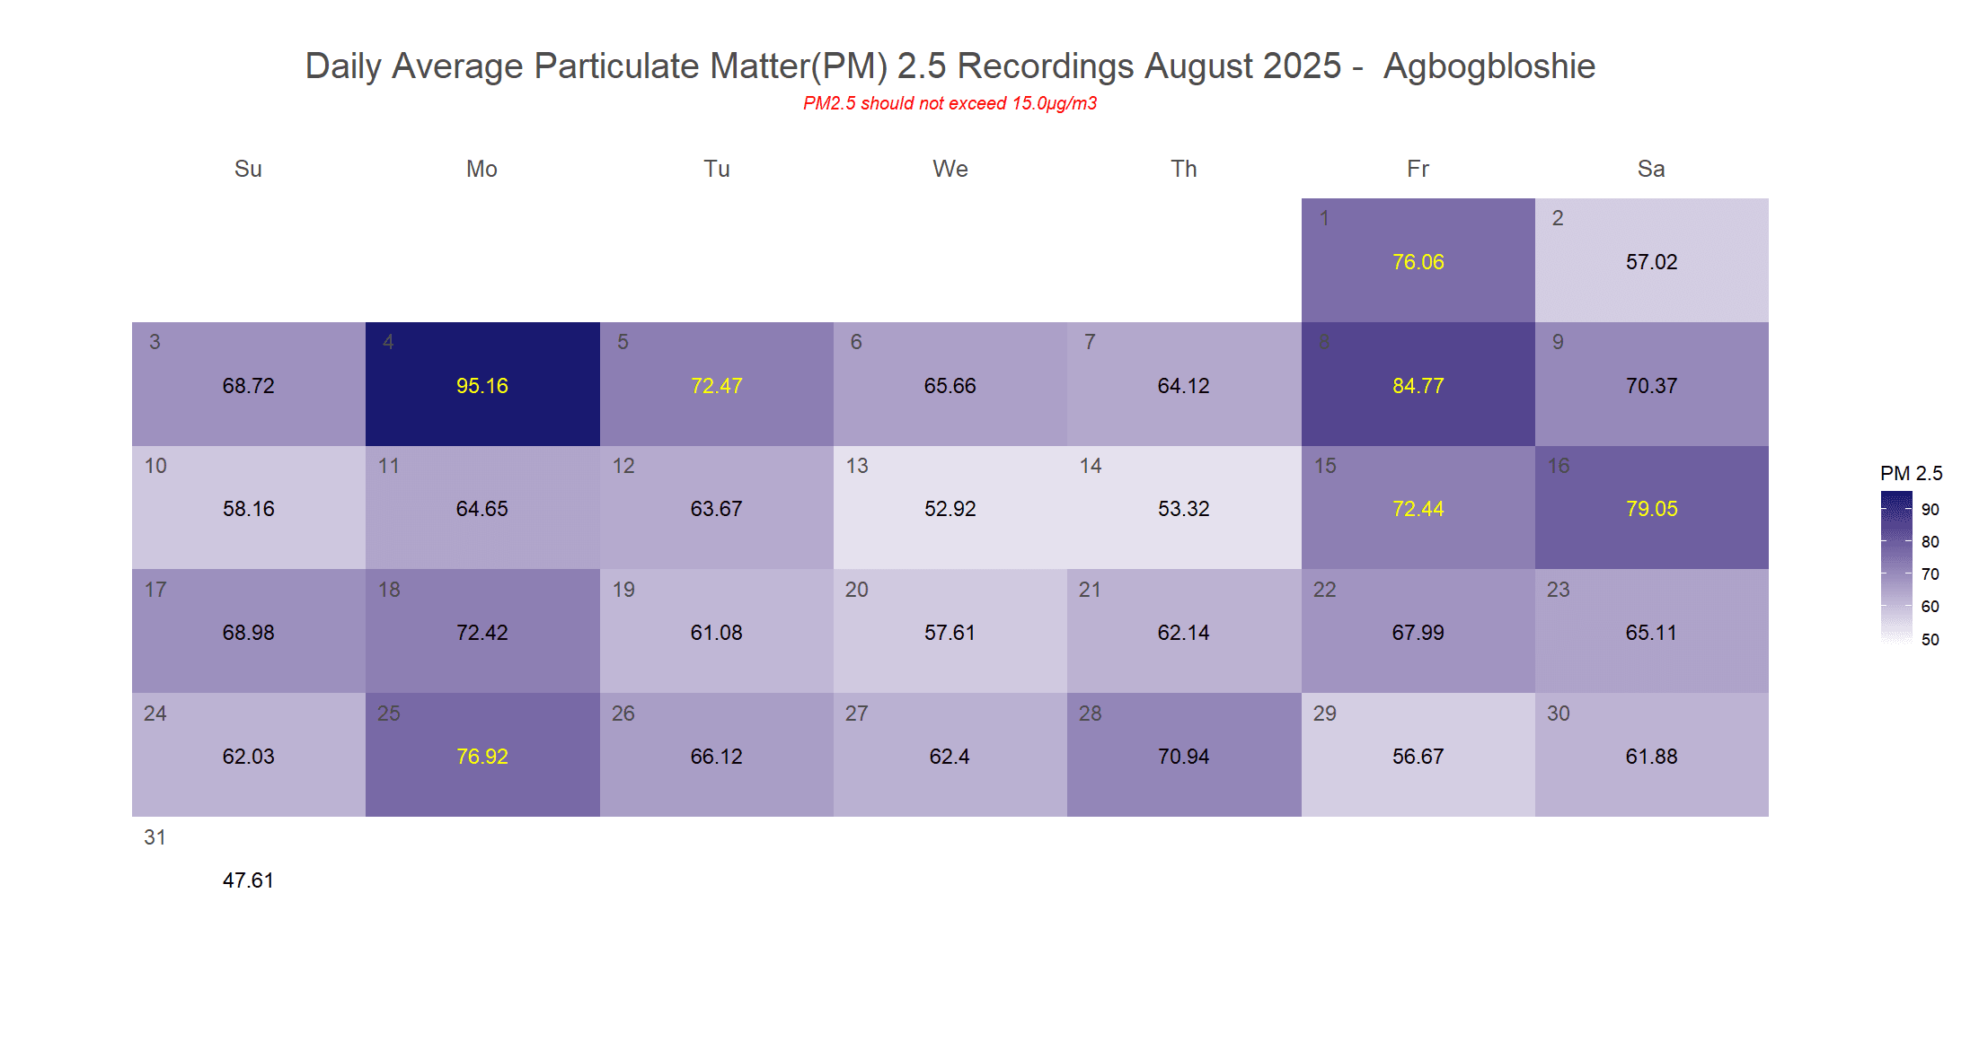Click the 'We' weekday column header
Screen dimensions: 1979x1042
coord(950,169)
